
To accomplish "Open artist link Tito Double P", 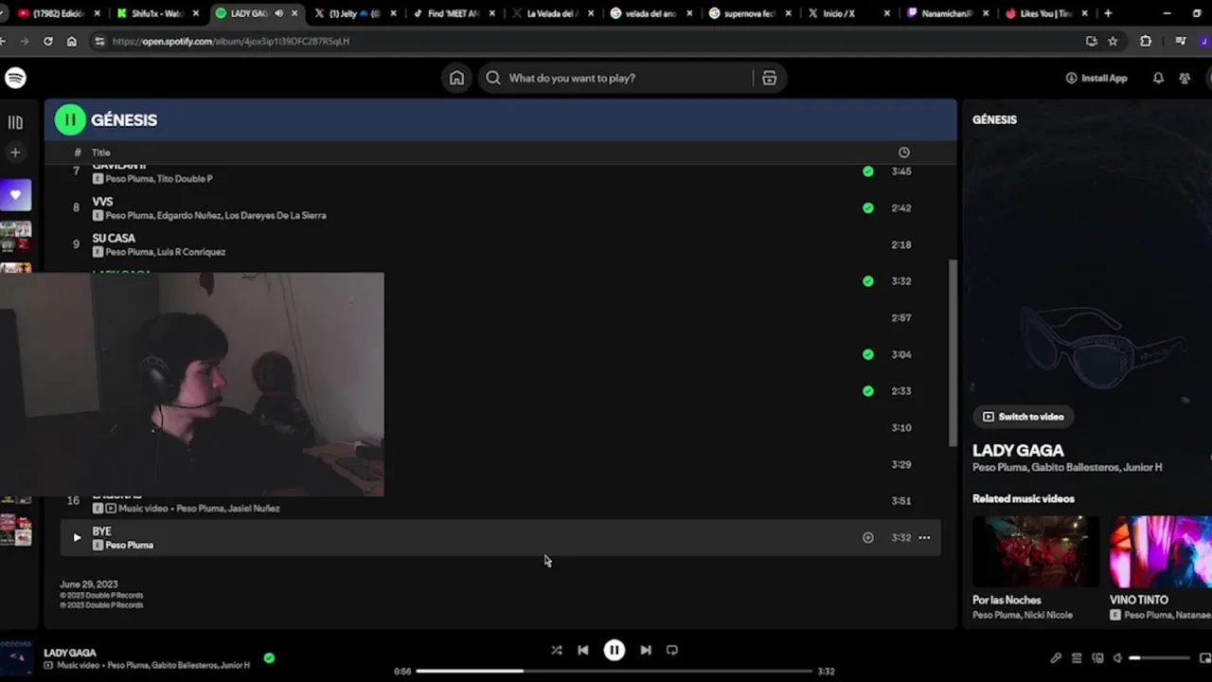I will click(185, 178).
